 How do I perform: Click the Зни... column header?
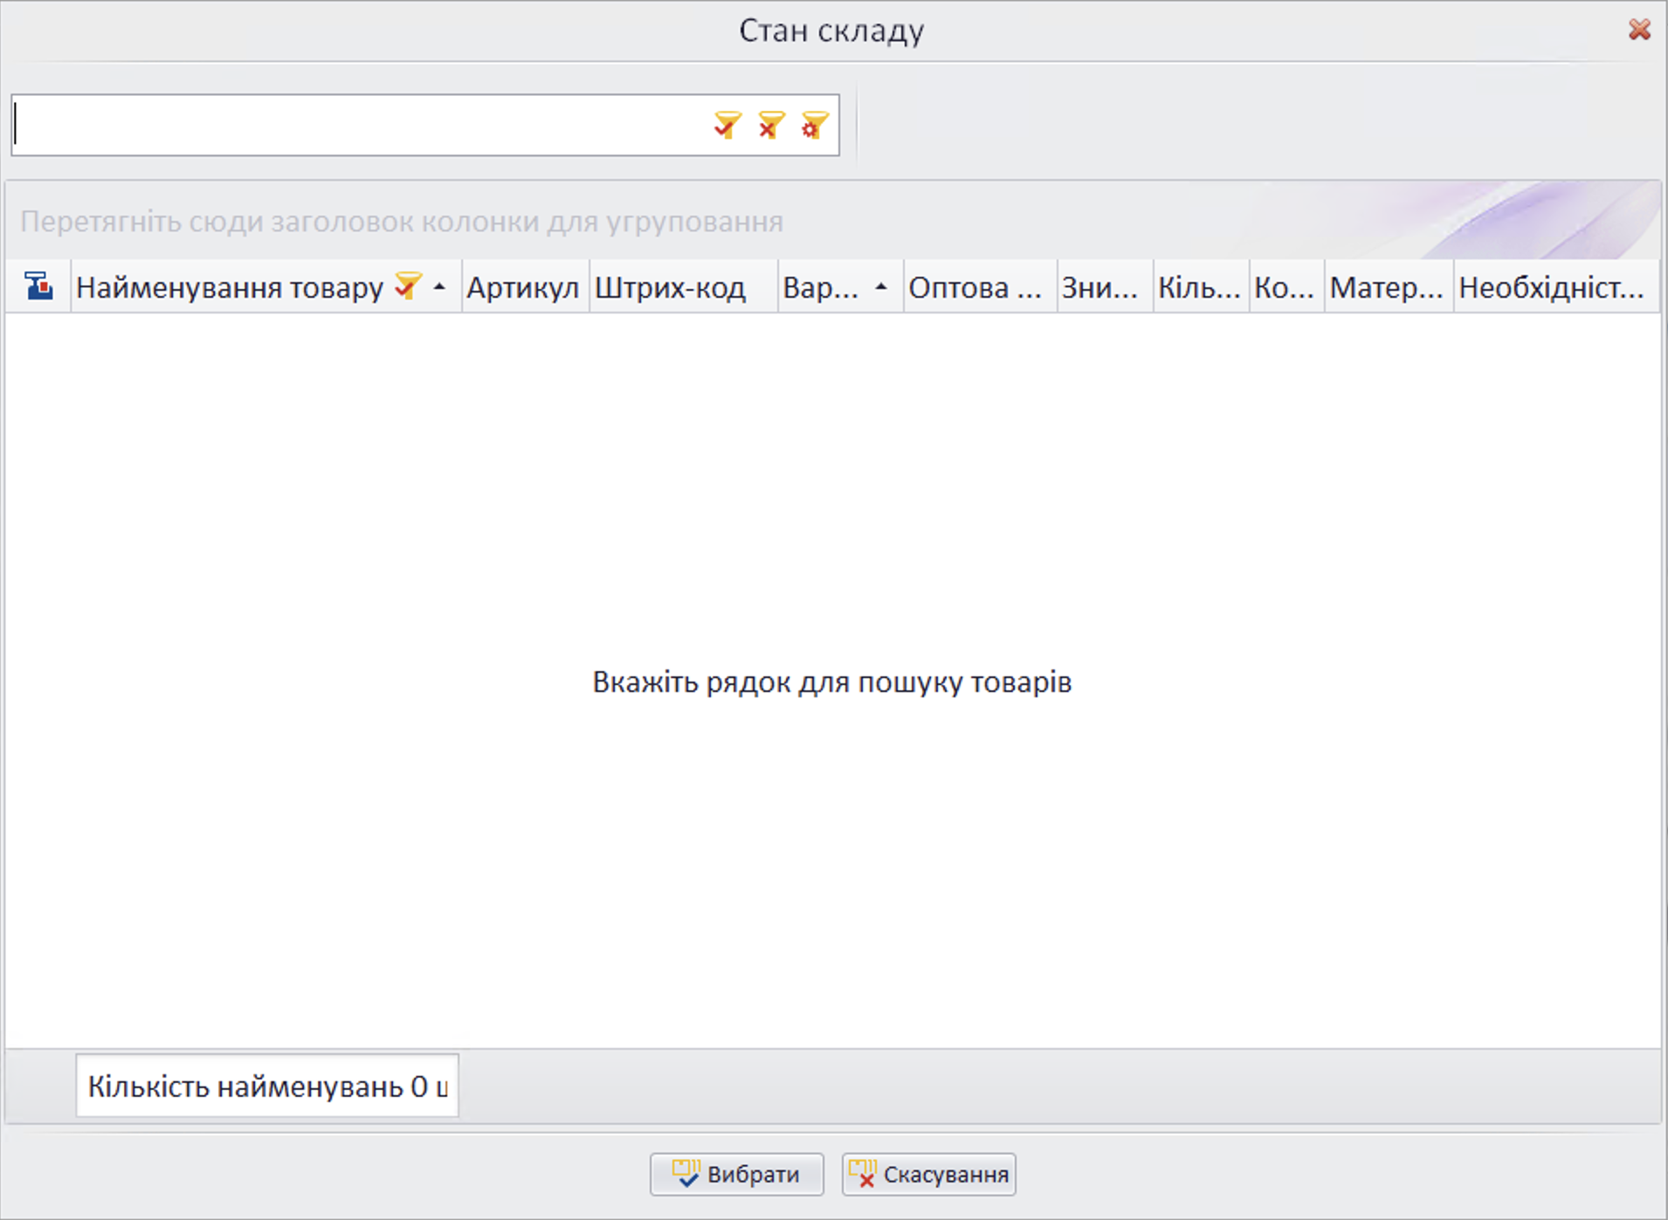coord(1100,287)
